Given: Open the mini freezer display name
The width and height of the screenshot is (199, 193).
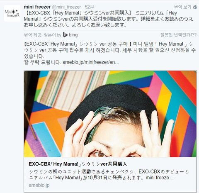Looking at the screenshot, I should point(37,7).
